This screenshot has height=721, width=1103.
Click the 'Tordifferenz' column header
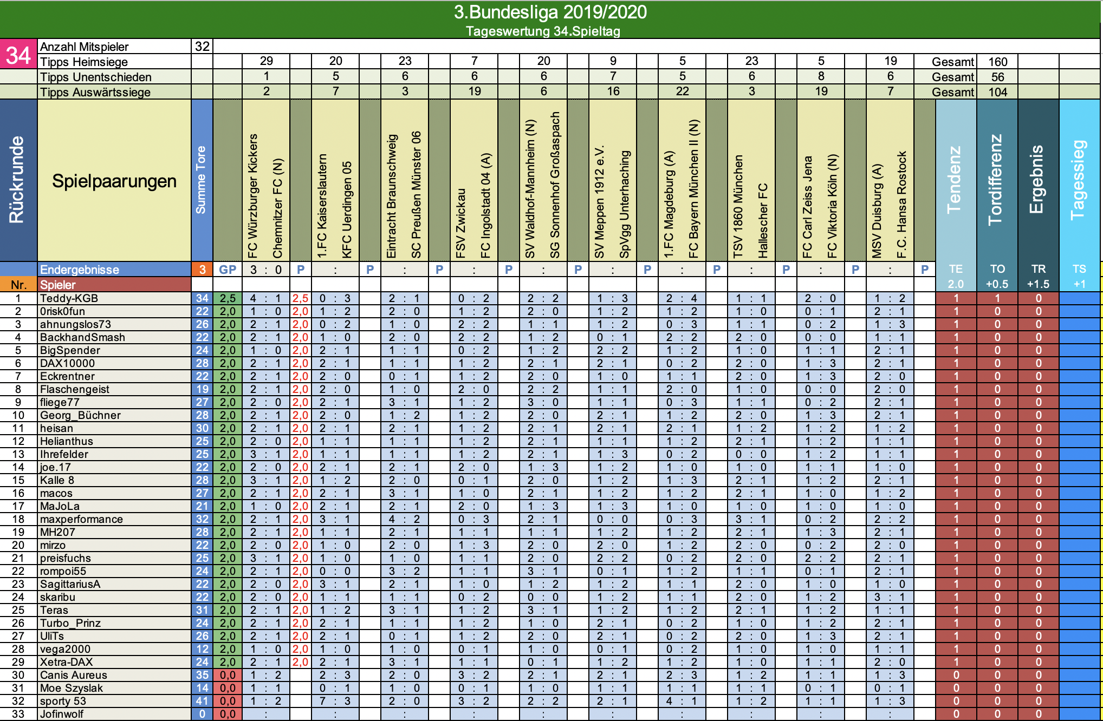point(996,180)
